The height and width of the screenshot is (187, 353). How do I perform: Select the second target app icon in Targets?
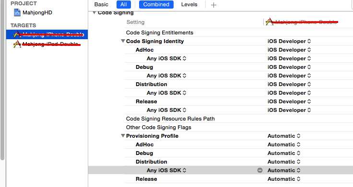17,44
